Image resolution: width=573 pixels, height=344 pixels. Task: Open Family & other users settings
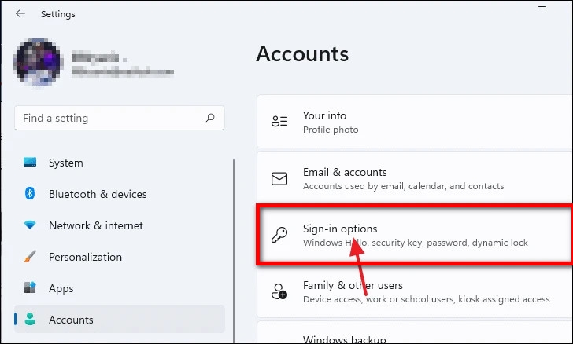(x=415, y=291)
